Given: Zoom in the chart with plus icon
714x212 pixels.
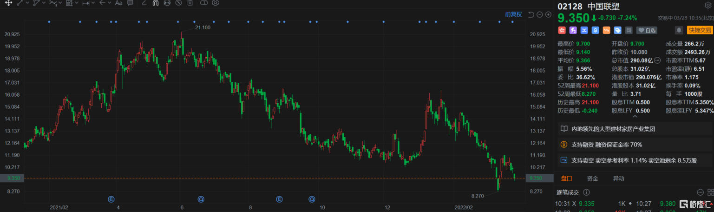Looking at the screenshot, I should pos(548,14).
